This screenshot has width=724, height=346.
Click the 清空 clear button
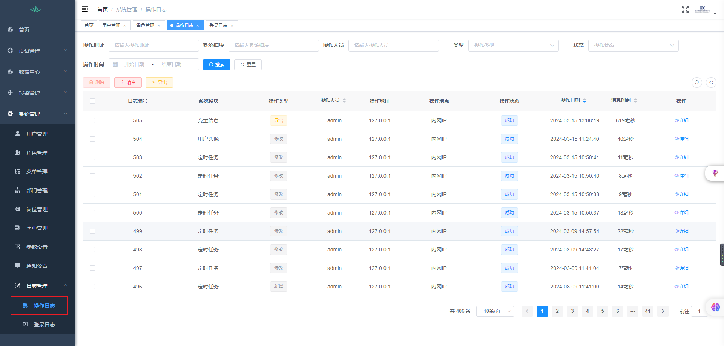128,82
